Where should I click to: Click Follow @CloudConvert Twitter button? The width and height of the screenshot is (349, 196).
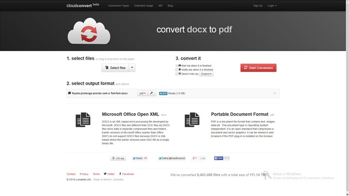click(x=172, y=158)
